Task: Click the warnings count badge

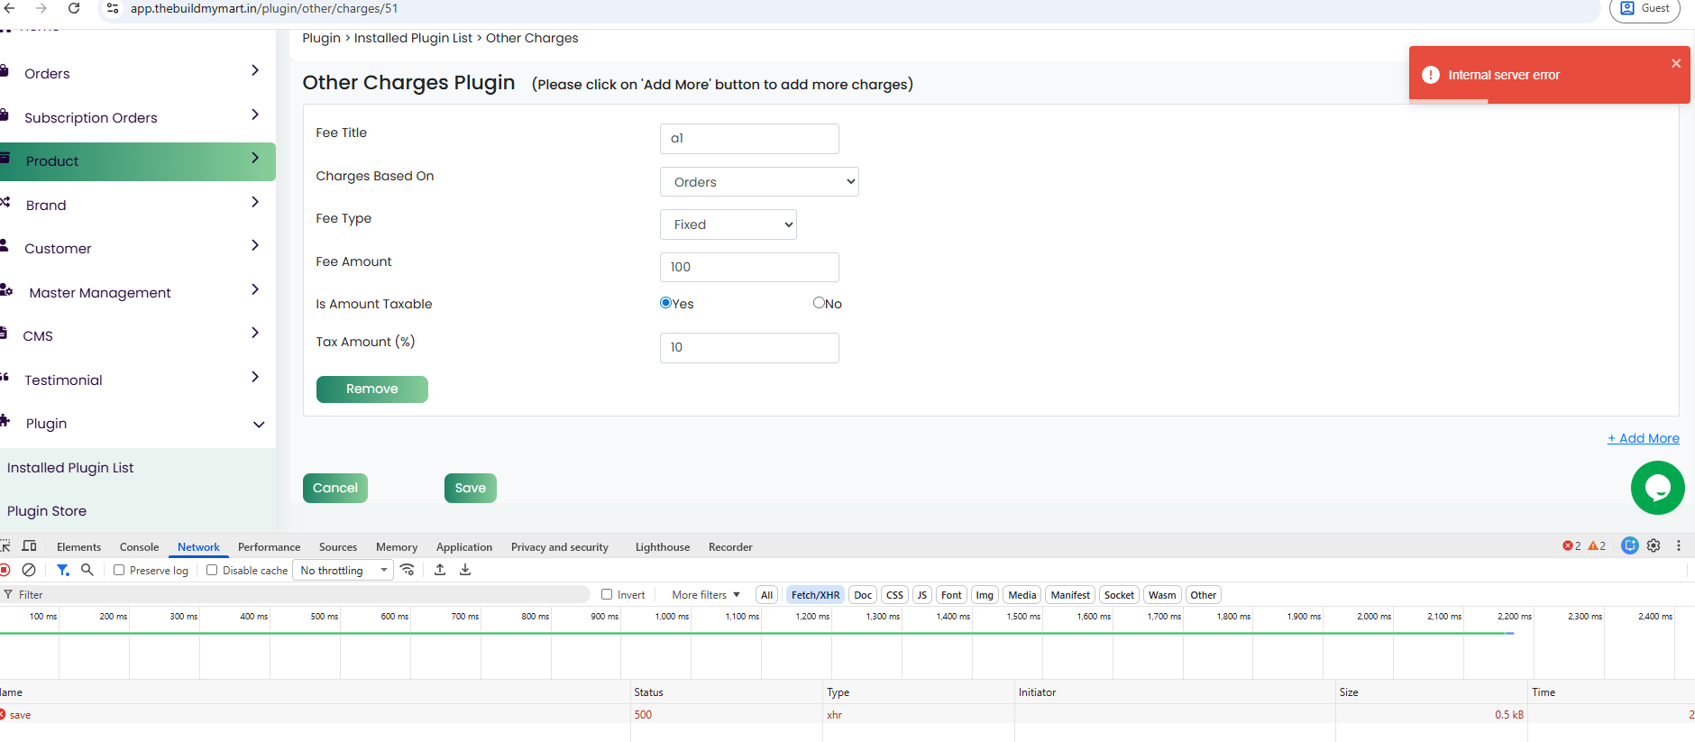Action: (1597, 546)
